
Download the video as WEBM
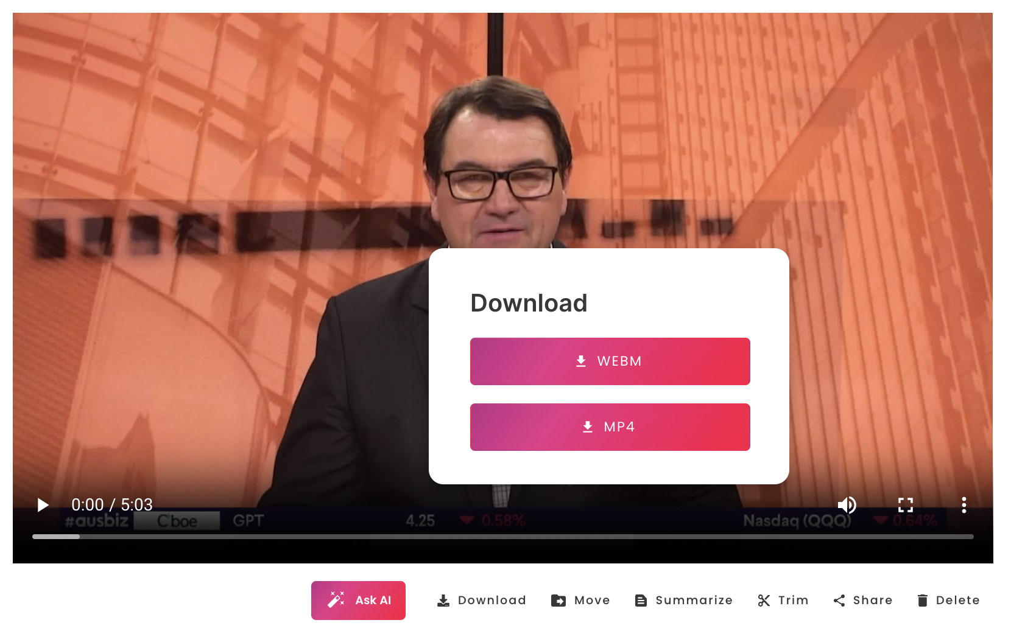(610, 361)
